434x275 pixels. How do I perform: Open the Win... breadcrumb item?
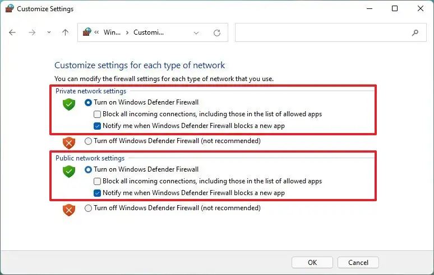(x=112, y=32)
